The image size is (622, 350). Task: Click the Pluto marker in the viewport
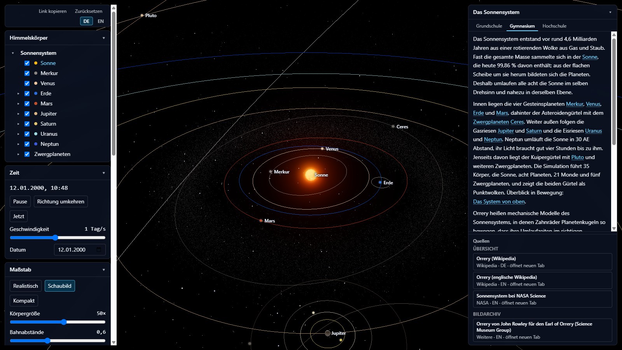click(x=142, y=16)
